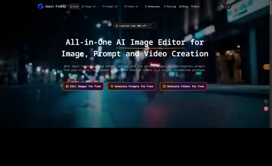Click Generate Videos for Free button

(x=183, y=86)
